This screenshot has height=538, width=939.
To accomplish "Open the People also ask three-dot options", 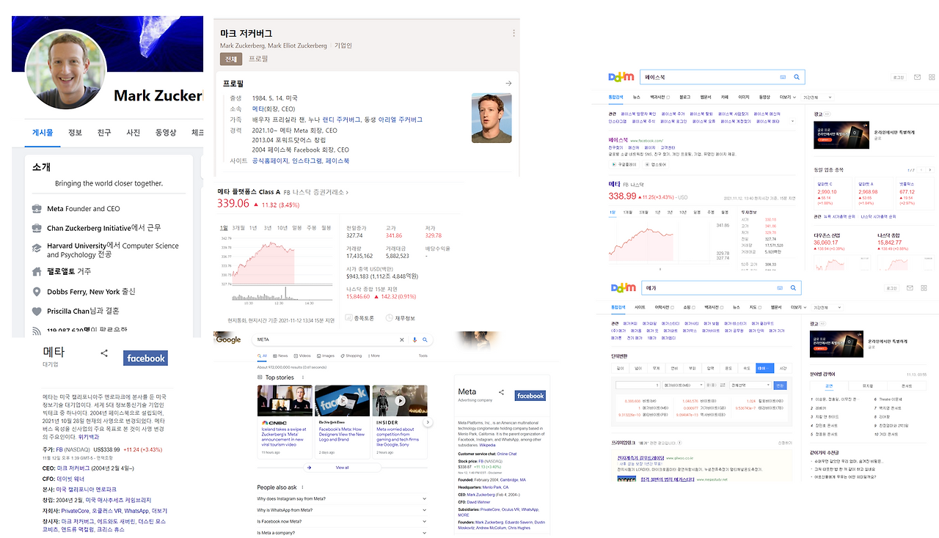I will [x=302, y=487].
